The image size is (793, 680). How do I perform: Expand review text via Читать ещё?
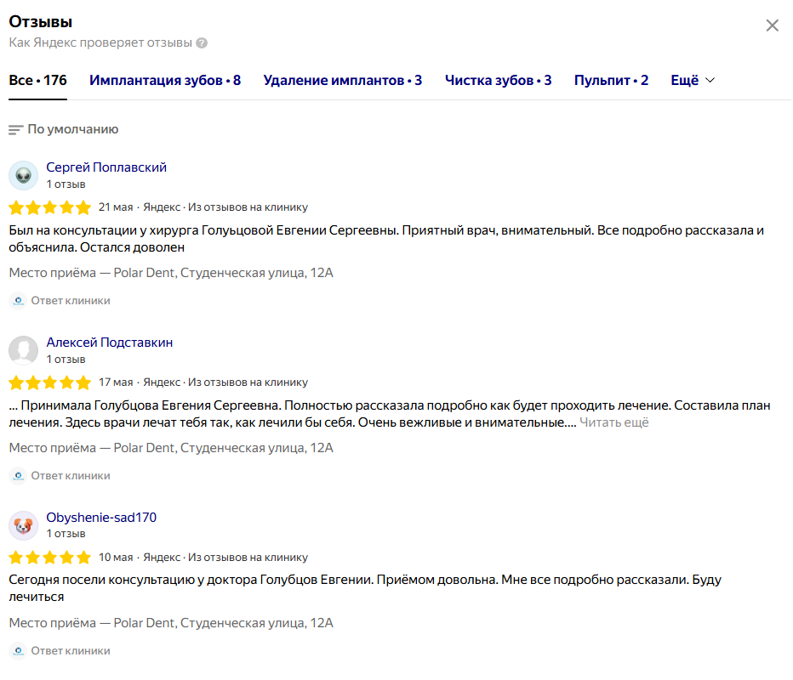pyautogui.click(x=613, y=422)
